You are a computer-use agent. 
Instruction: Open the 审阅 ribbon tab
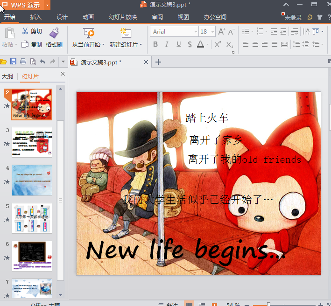pyautogui.click(x=157, y=17)
